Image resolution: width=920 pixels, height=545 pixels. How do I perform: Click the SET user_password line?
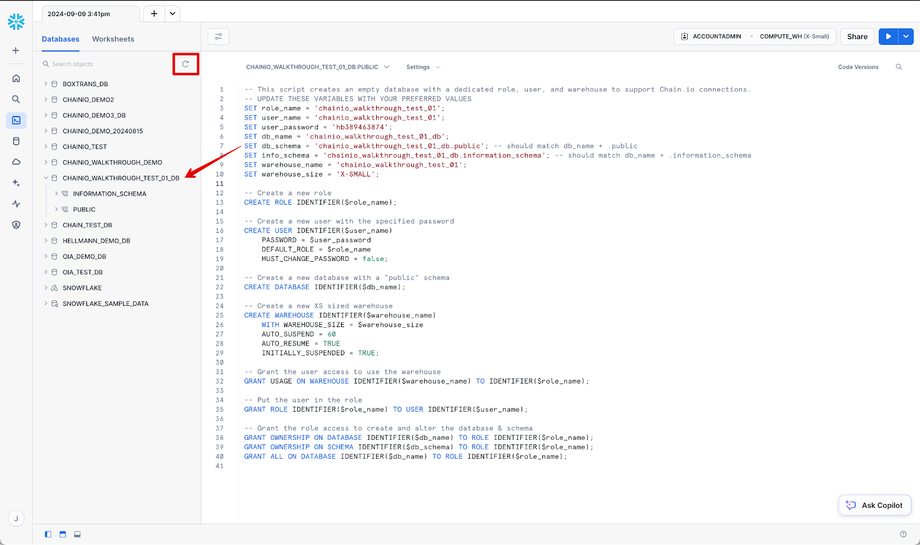tap(318, 127)
